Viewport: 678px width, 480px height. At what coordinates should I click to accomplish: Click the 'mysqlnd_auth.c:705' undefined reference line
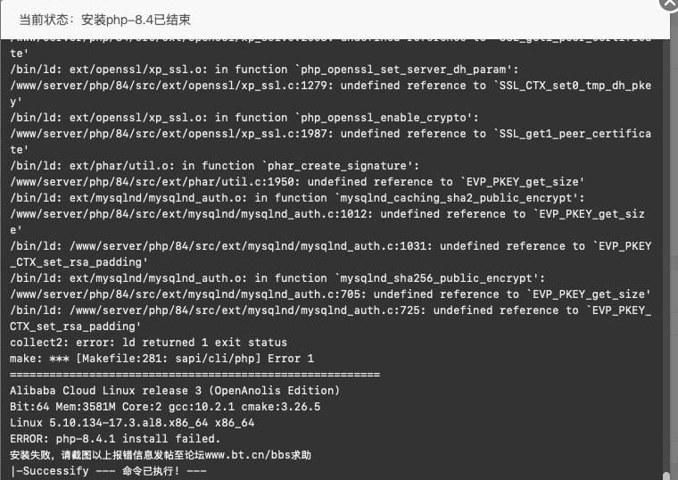330,294
